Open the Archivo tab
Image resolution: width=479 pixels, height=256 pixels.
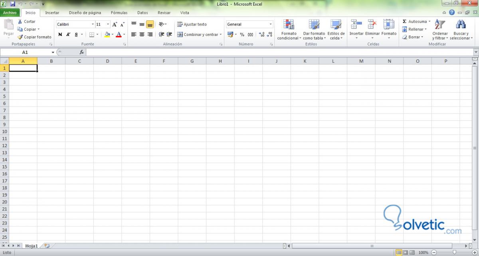pos(10,13)
